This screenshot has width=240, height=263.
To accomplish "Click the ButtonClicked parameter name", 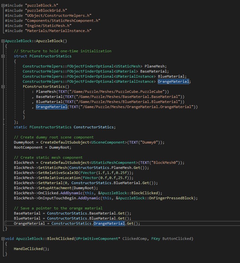I will pos(177,239).
